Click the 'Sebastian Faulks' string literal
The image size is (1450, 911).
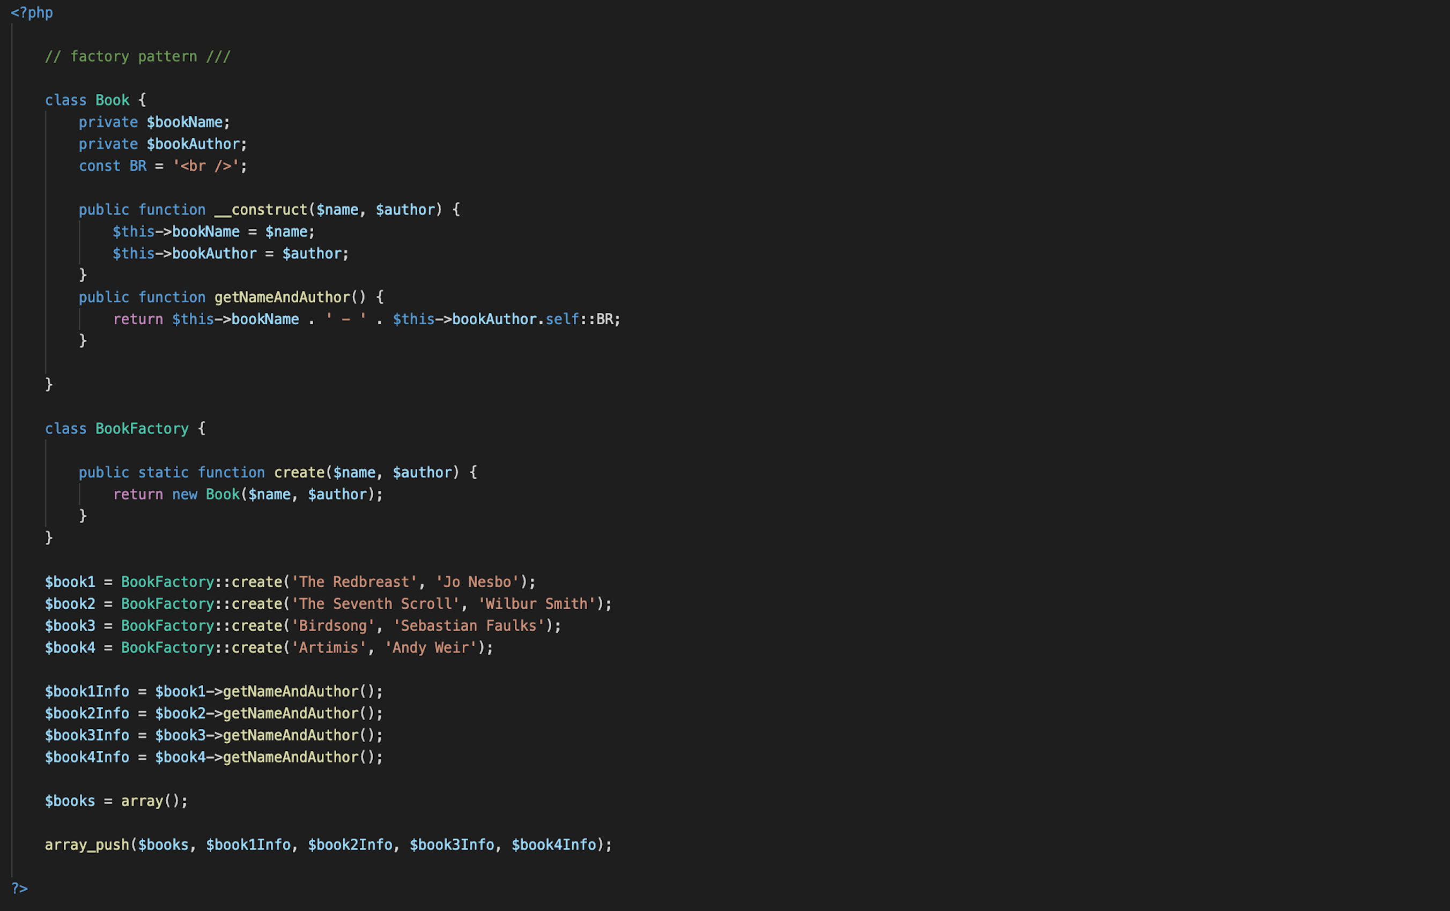(469, 626)
